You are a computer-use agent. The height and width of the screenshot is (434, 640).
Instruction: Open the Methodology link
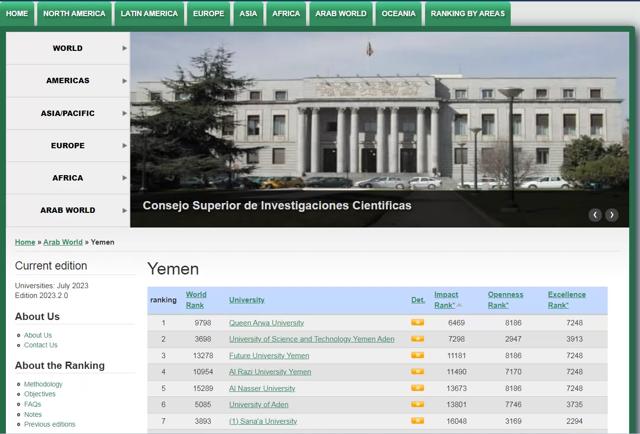(43, 384)
